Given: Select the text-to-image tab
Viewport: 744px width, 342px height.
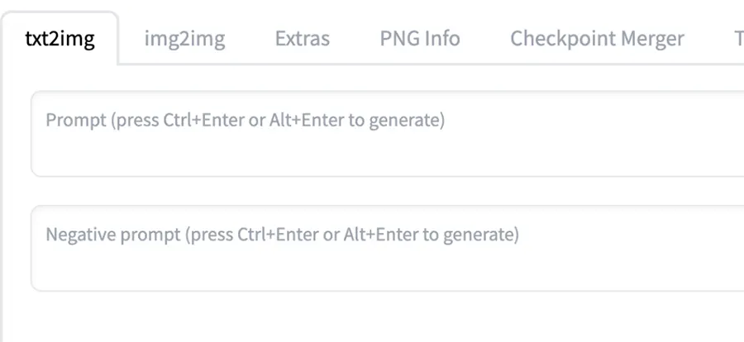Looking at the screenshot, I should point(60,39).
